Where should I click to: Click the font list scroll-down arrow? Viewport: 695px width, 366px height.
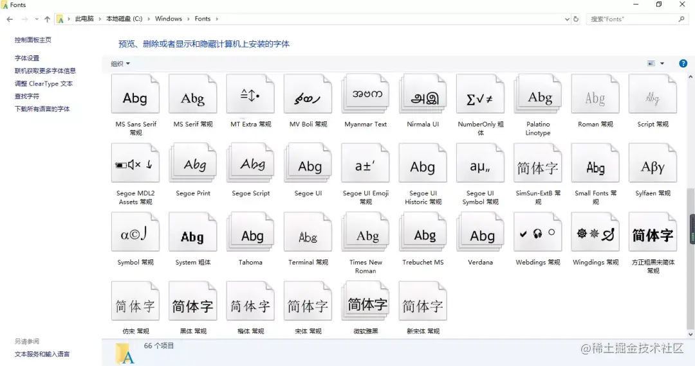(x=690, y=335)
